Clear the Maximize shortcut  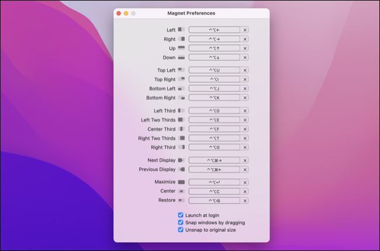coord(245,183)
